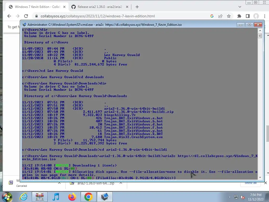Click the FileAlloc progress text
The image size is (269, 202).
[x=136, y=178]
